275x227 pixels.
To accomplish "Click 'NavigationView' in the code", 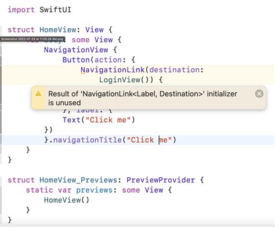I will (x=76, y=50).
